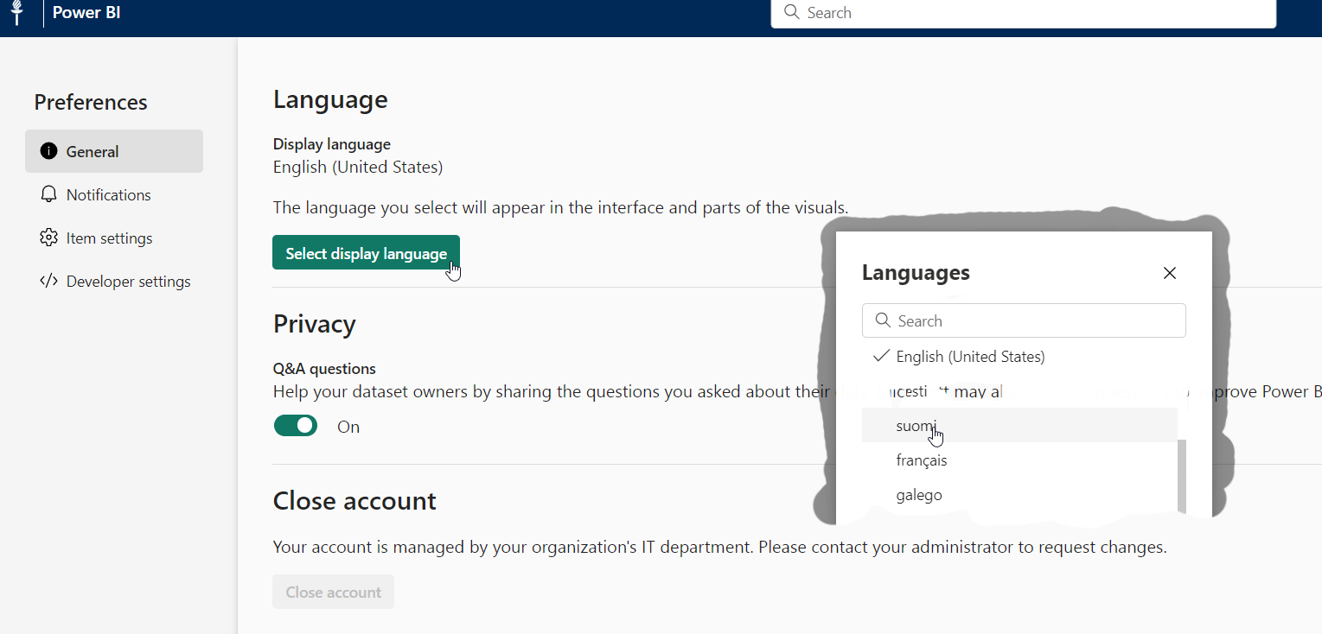Select suomi as the display language
1322x634 pixels.
pos(915,425)
